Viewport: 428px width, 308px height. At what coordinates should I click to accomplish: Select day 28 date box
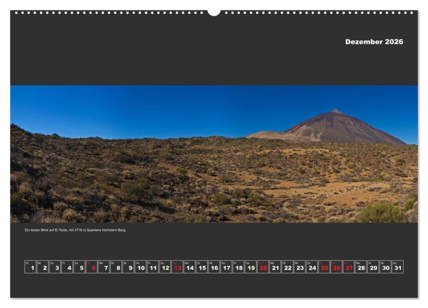click(360, 267)
